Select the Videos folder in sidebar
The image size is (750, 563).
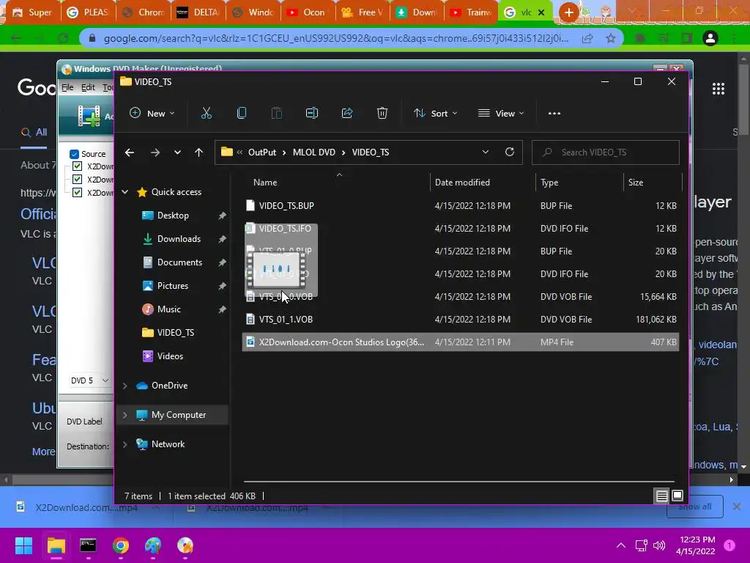[170, 356]
